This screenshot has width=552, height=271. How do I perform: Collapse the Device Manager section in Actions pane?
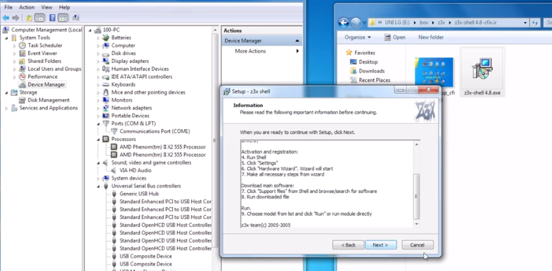297,41
